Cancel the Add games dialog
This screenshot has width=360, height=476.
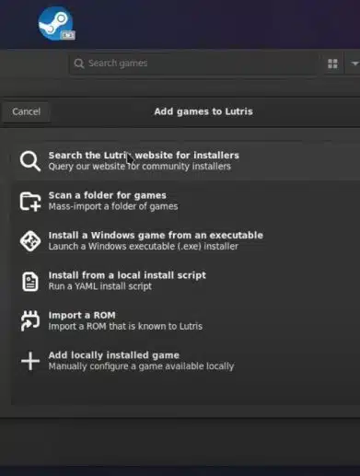coord(26,111)
